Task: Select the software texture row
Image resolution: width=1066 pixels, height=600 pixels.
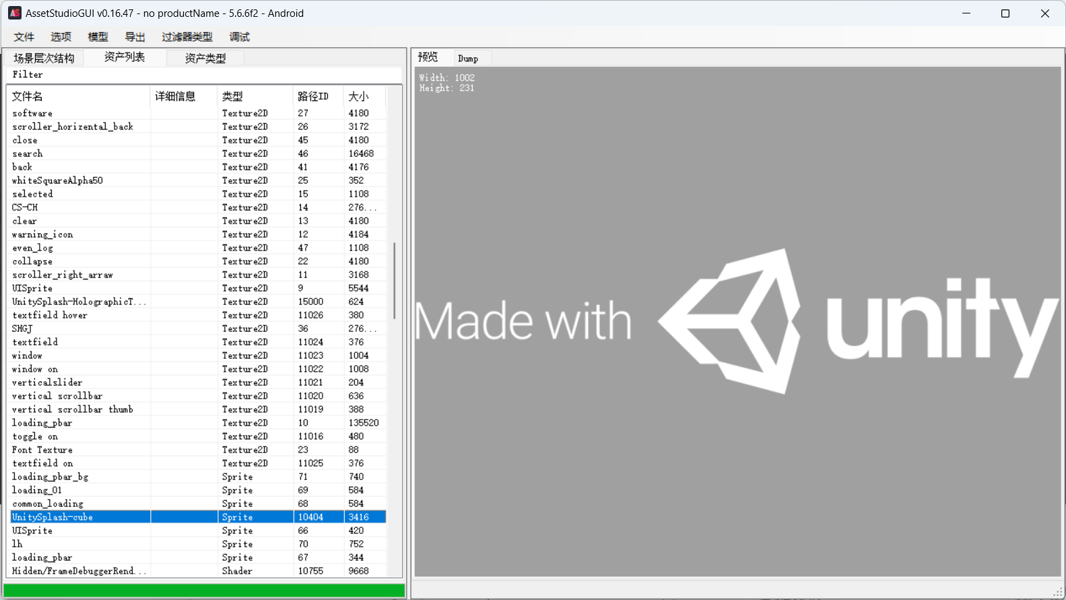Action: click(199, 113)
